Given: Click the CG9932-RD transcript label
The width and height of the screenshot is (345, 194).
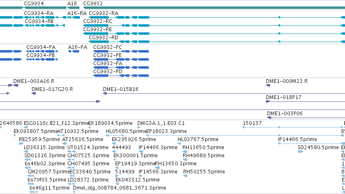Looking at the screenshot, I should pyautogui.click(x=104, y=38).
